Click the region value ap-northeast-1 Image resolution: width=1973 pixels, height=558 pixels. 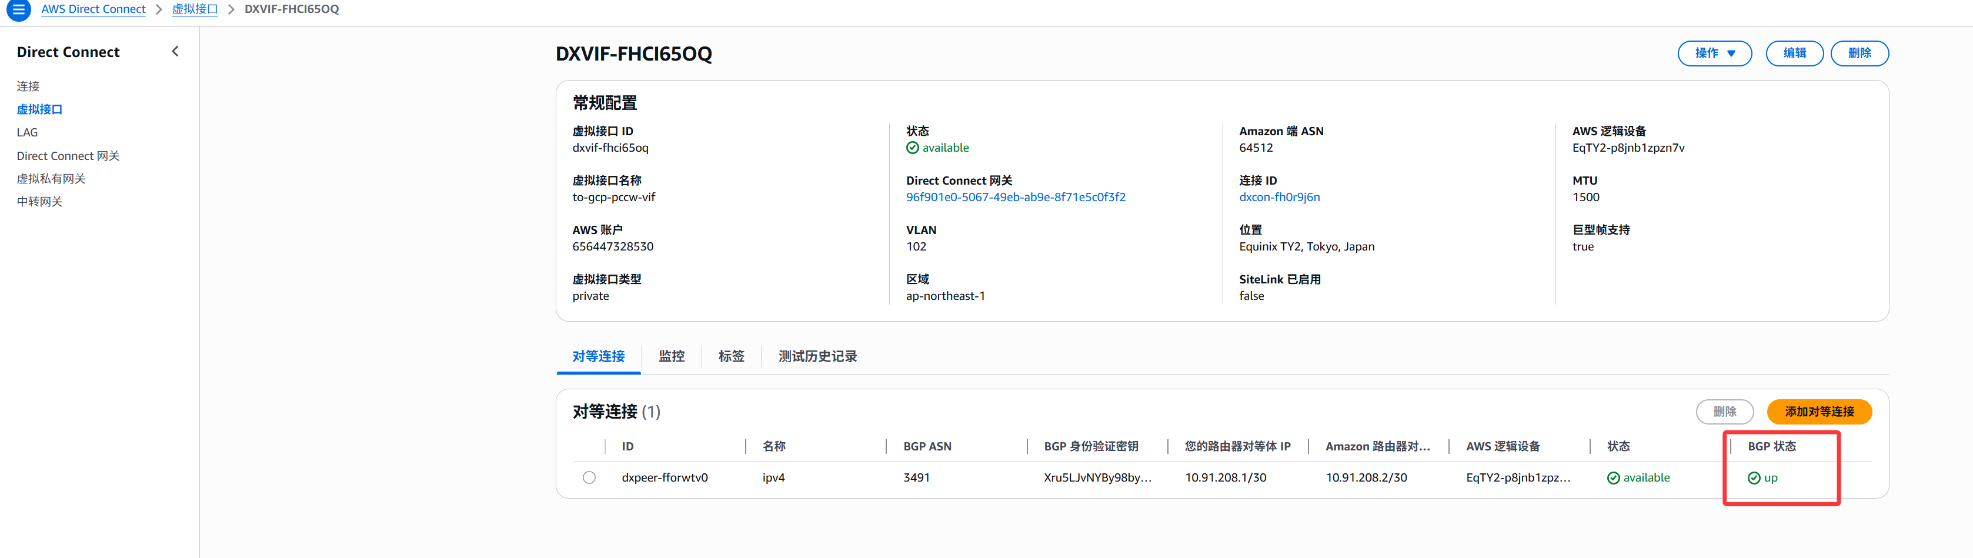[945, 296]
